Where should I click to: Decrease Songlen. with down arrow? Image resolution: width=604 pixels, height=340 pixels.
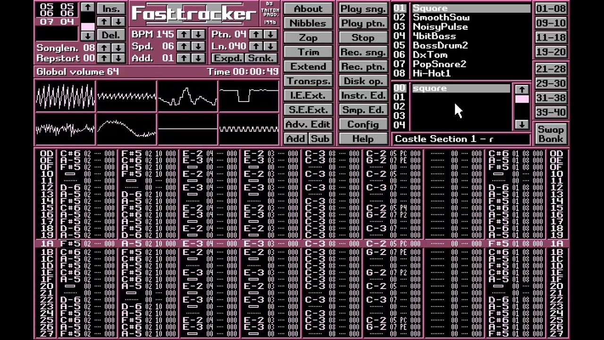tap(118, 48)
